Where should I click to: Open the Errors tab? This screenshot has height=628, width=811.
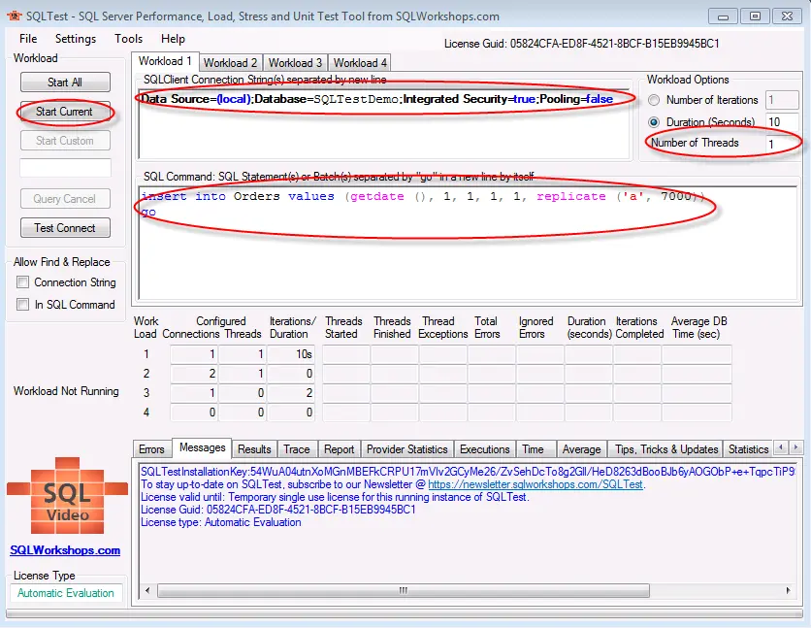click(x=151, y=449)
